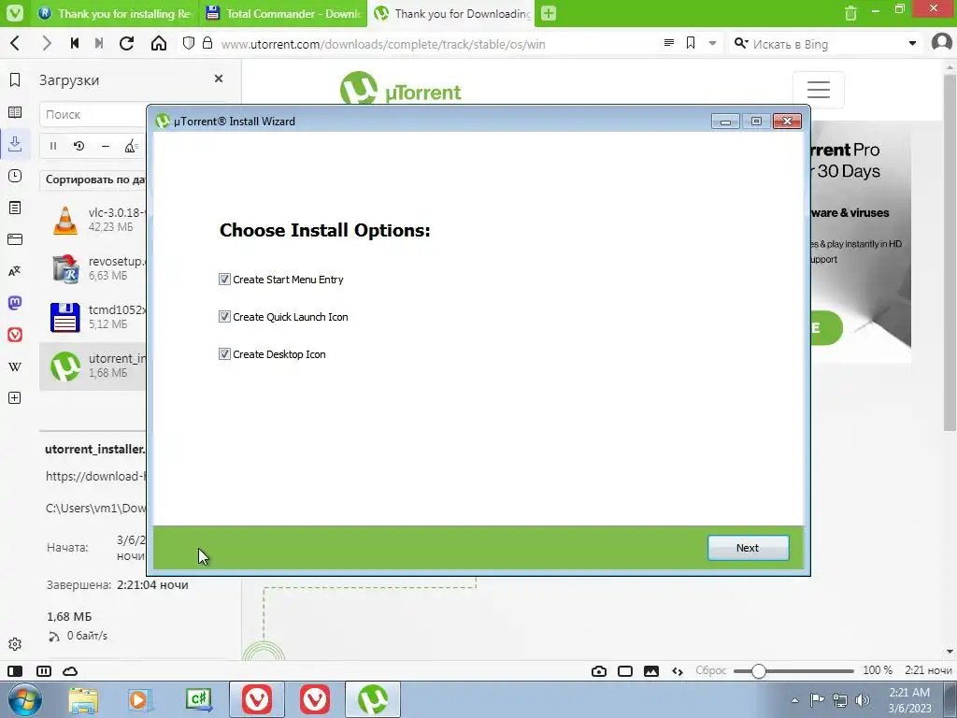Open user profile avatar
The height and width of the screenshot is (718, 957).
[942, 43]
